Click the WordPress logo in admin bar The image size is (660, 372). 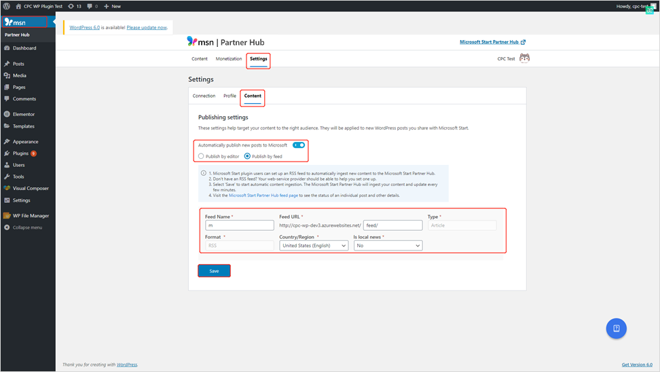(6, 6)
